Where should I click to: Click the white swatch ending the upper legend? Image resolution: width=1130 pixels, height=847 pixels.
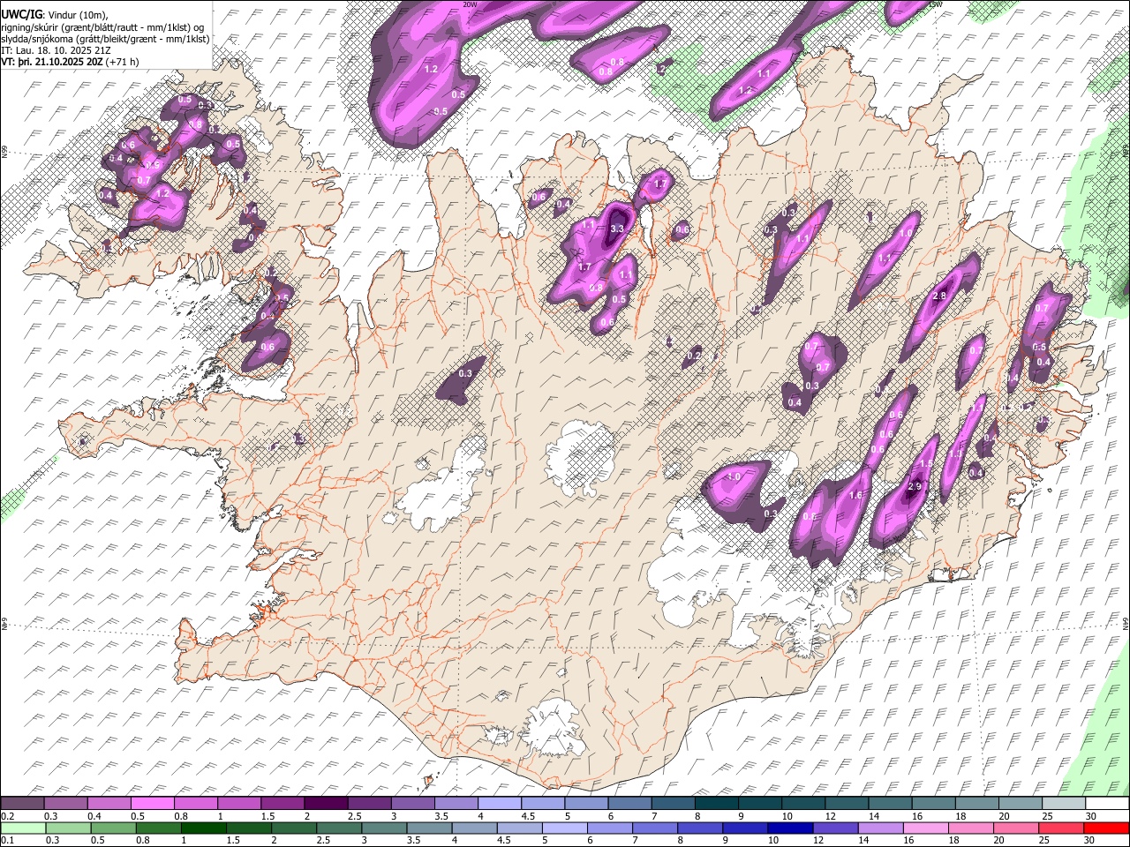click(x=1106, y=804)
